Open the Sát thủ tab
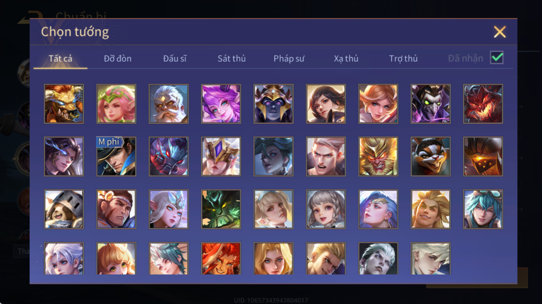This screenshot has width=542, height=304. pos(232,59)
